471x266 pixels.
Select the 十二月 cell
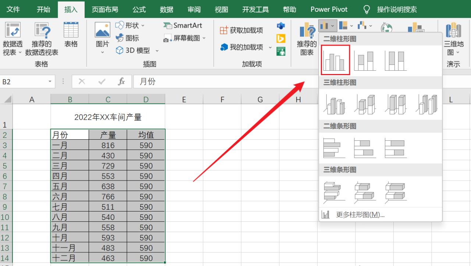(70, 258)
